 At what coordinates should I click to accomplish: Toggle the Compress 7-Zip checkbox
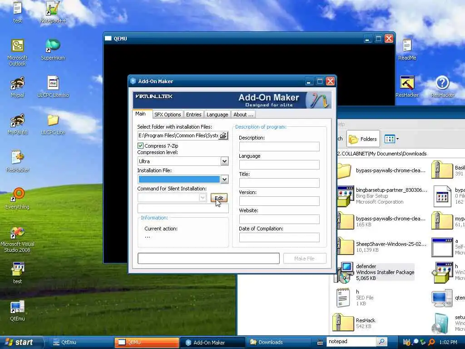pyautogui.click(x=141, y=146)
